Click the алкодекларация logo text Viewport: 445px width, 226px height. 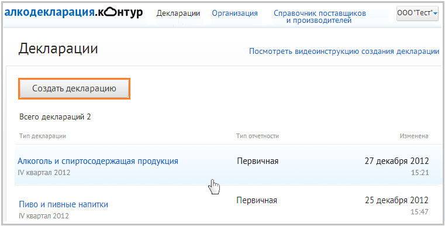point(49,12)
